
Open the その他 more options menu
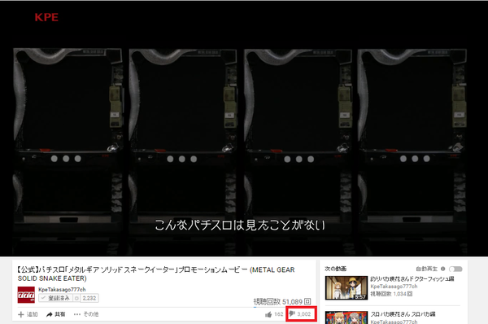(86, 314)
